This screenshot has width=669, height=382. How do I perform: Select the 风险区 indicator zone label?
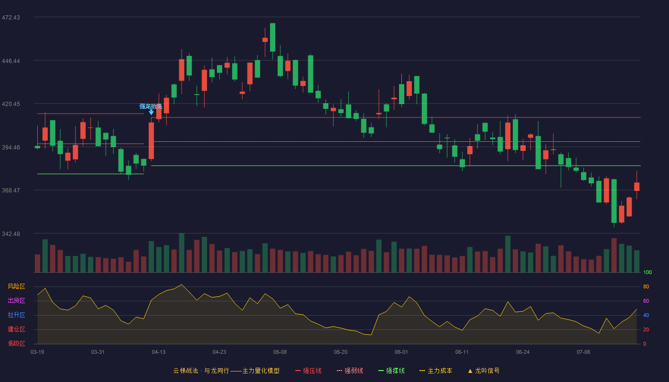pyautogui.click(x=16, y=286)
